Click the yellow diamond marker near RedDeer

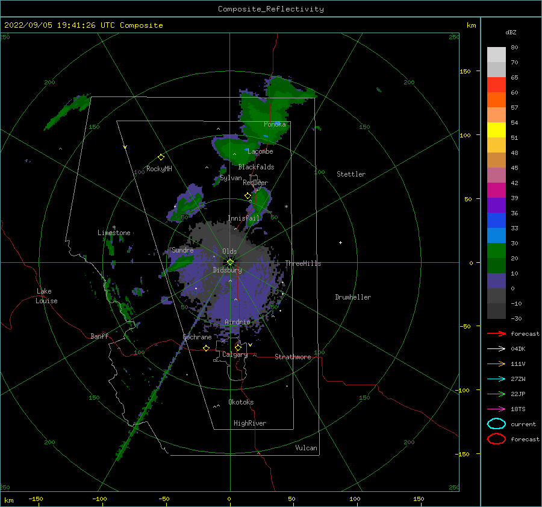click(248, 196)
